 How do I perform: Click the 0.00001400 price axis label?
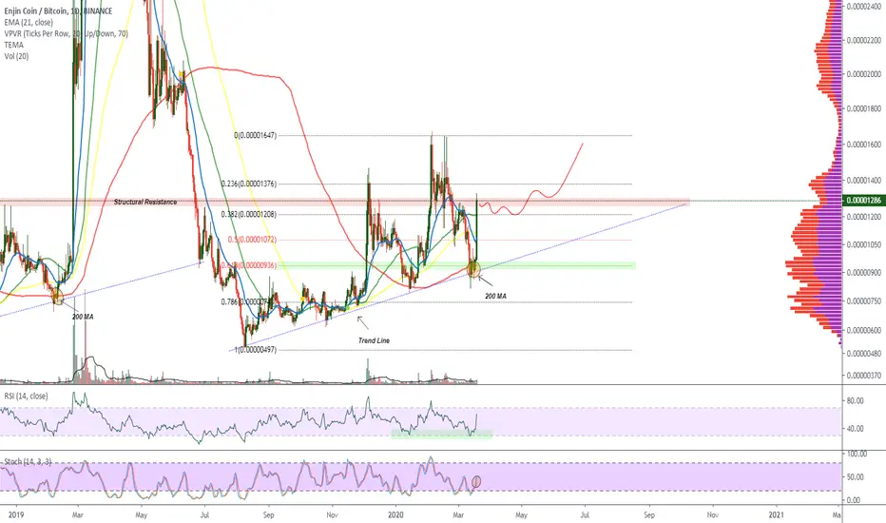pyautogui.click(x=864, y=181)
